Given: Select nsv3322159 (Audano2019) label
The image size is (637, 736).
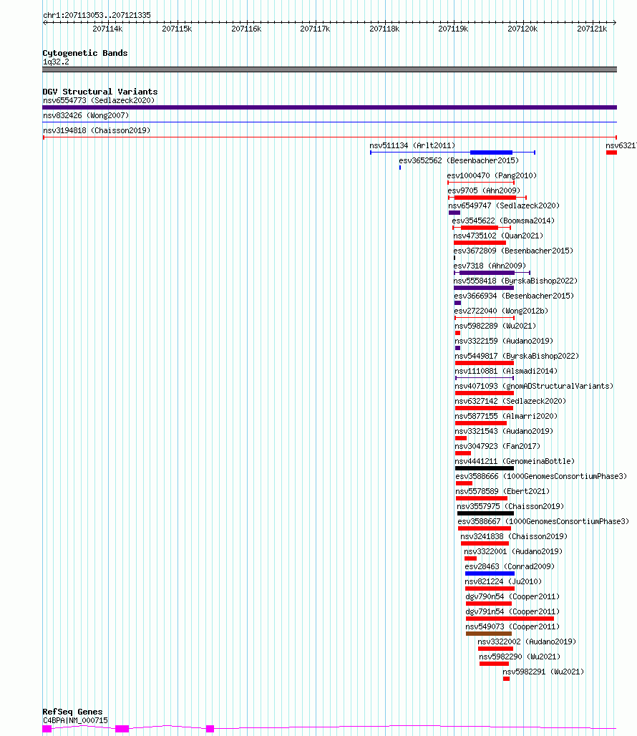Looking at the screenshot, I should pyautogui.click(x=505, y=341).
